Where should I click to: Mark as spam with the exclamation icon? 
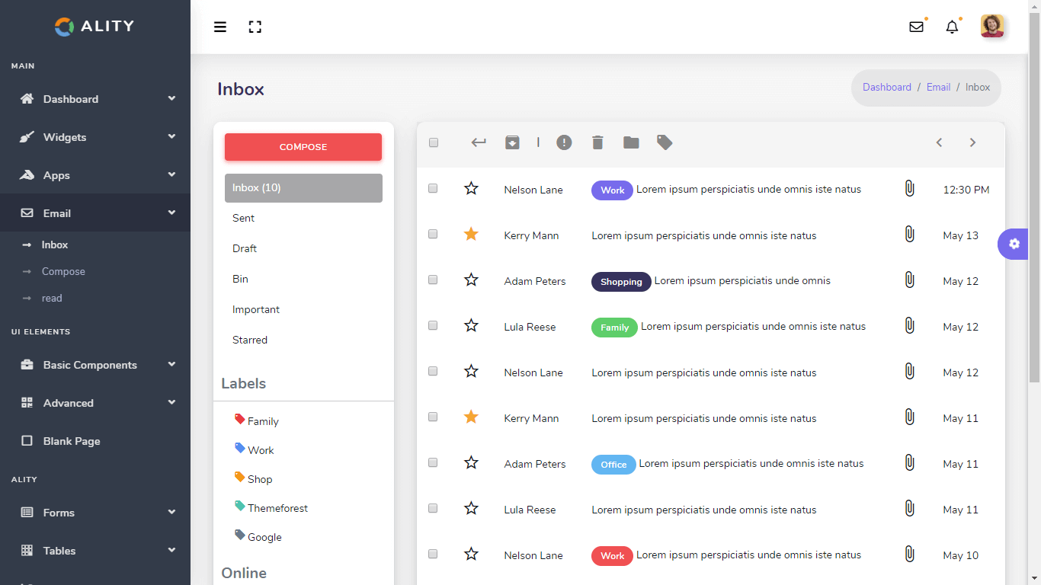point(564,142)
